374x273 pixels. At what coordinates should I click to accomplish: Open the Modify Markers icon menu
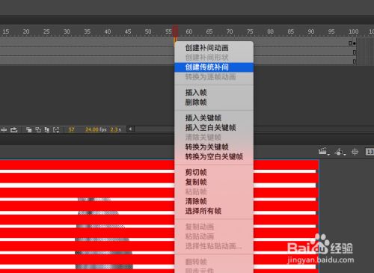pyautogui.click(x=56, y=129)
